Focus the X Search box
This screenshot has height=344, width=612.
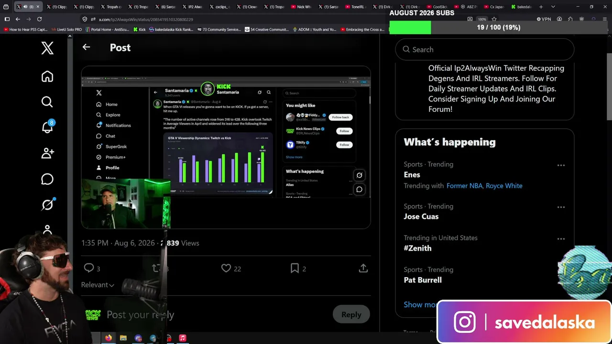coord(484,49)
